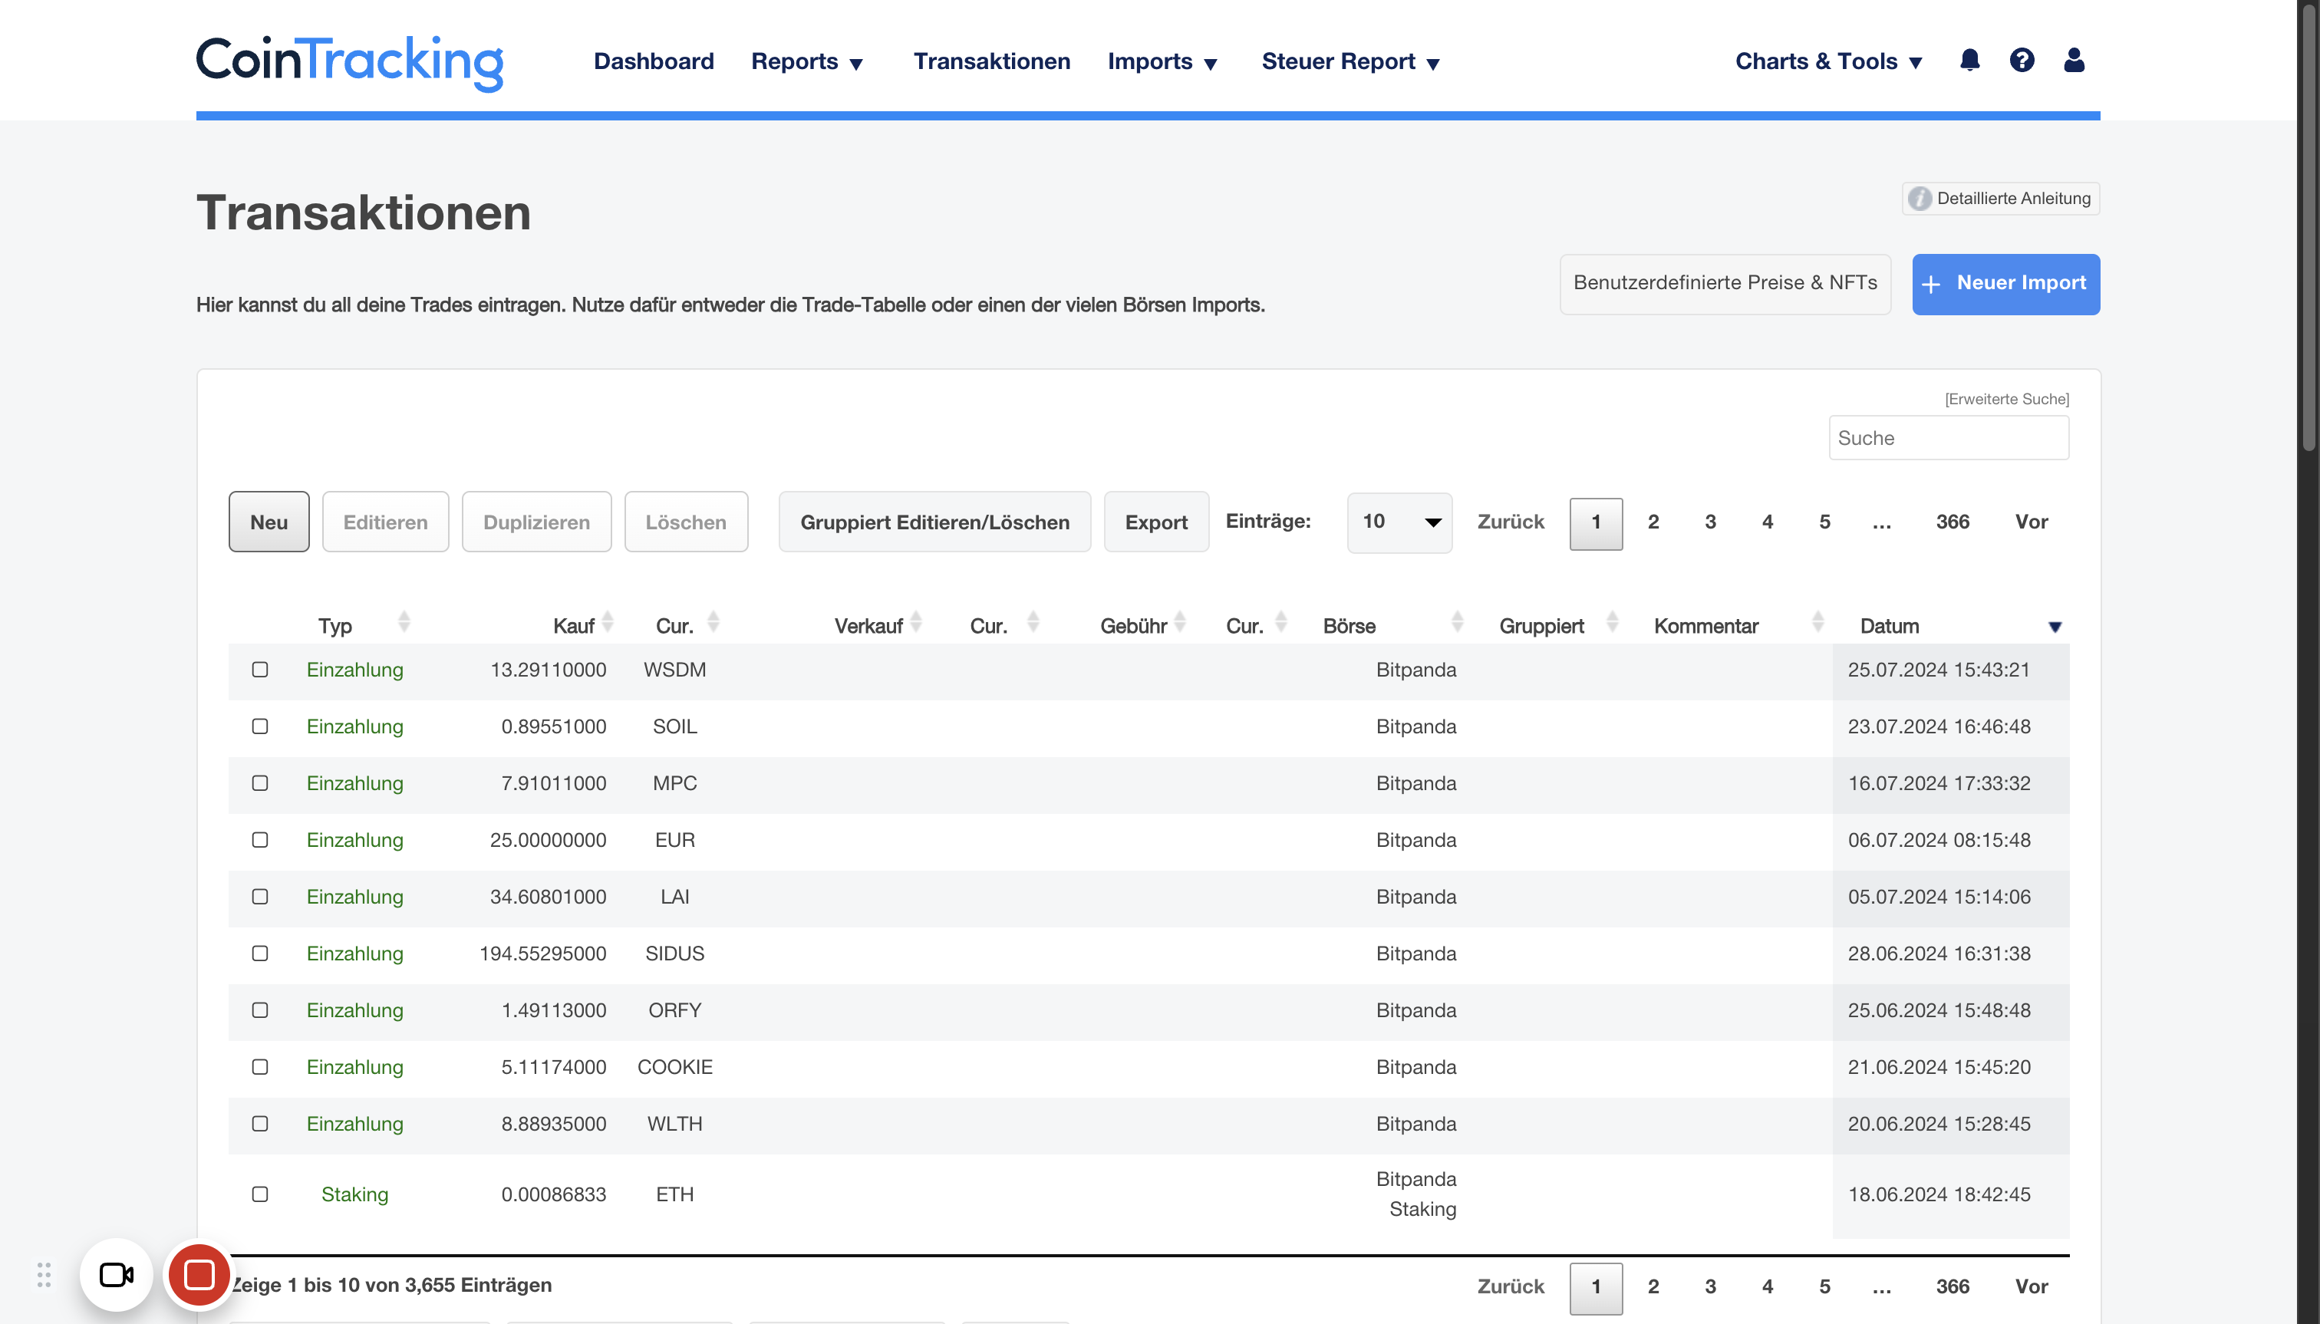Expand the Imports dropdown menu

tap(1162, 62)
